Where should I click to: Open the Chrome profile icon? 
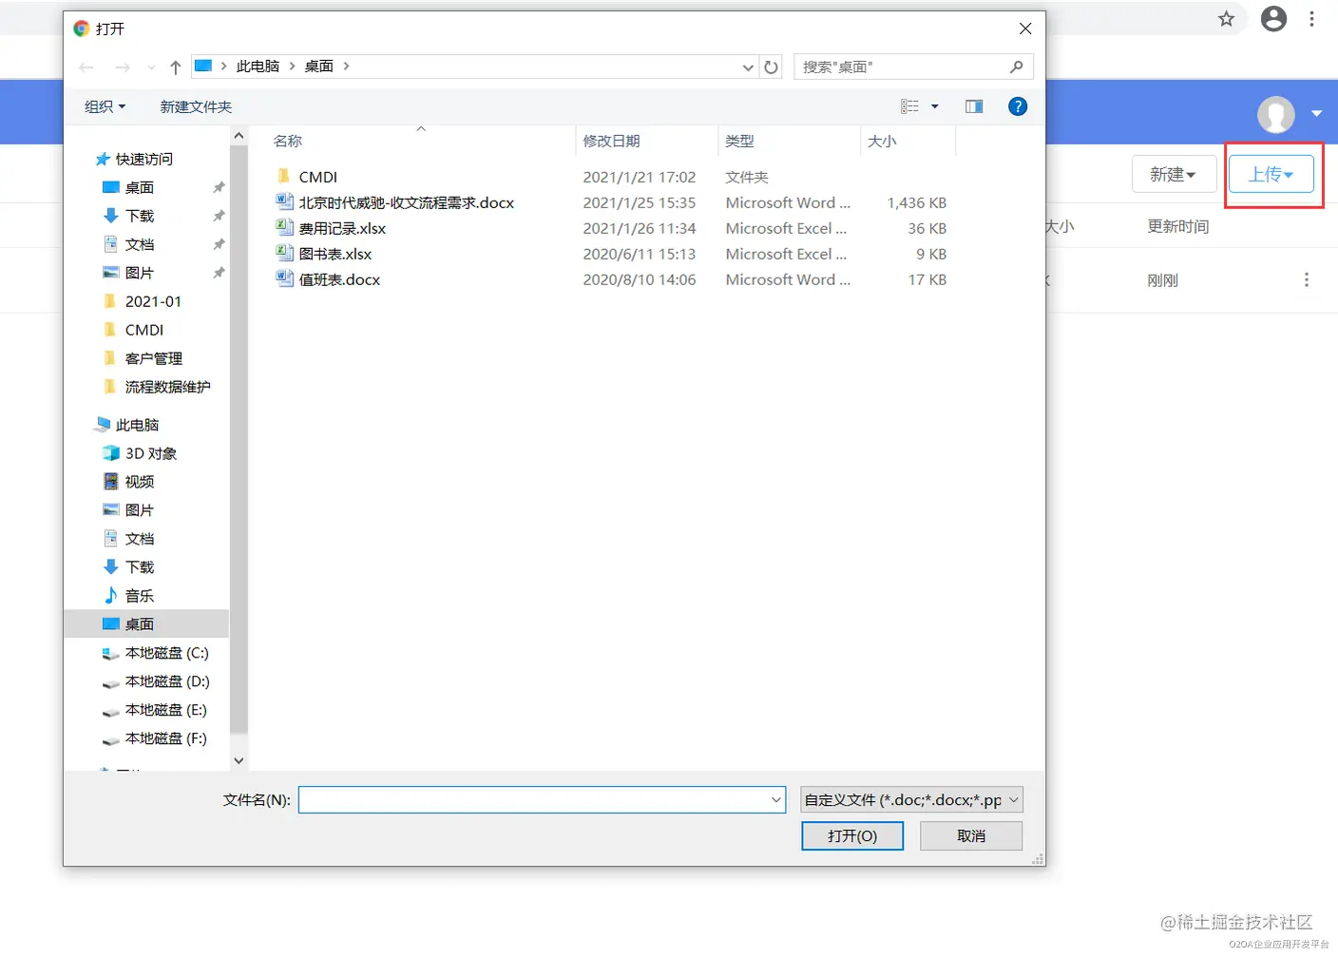(x=1273, y=18)
